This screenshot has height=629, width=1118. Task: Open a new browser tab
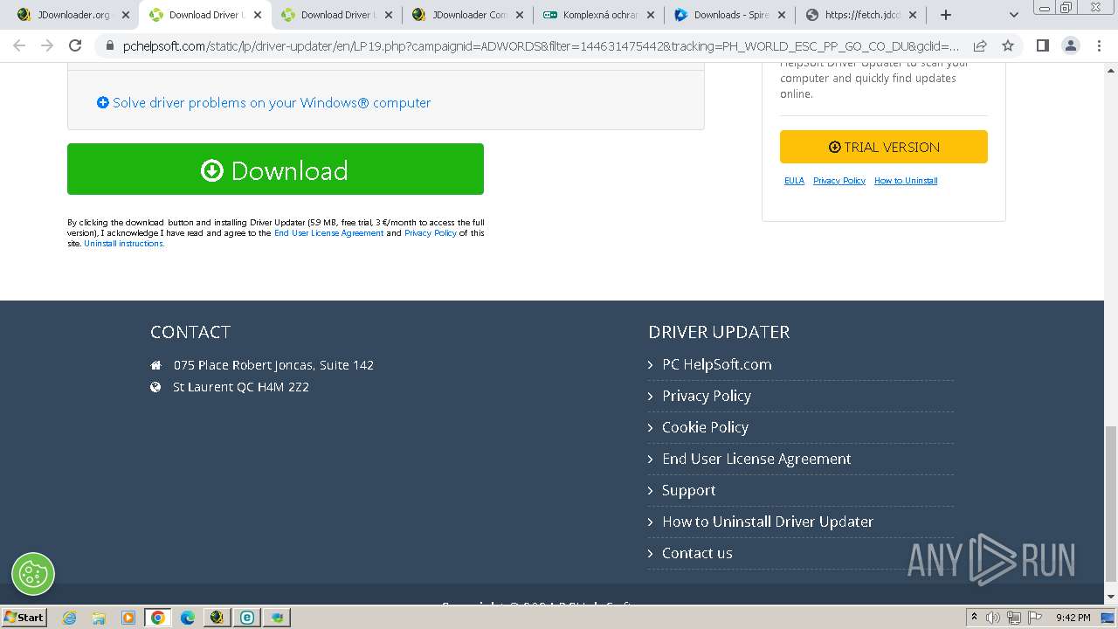click(x=945, y=15)
